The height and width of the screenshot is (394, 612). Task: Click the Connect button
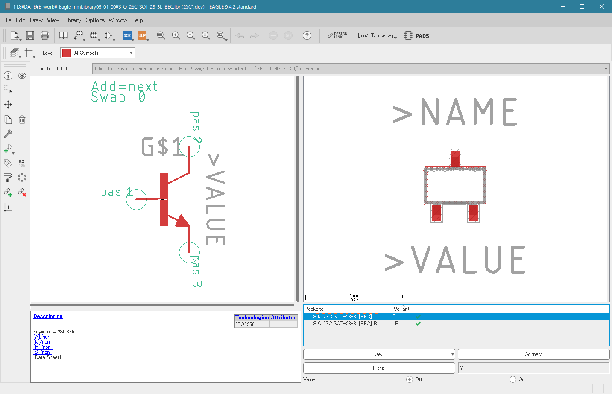pos(533,354)
